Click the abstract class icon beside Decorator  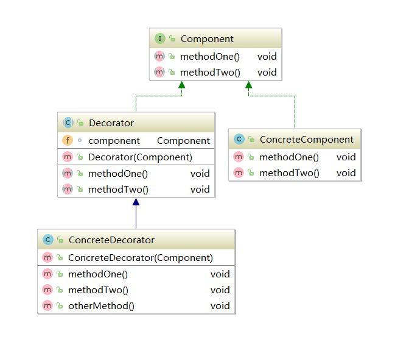pos(68,123)
